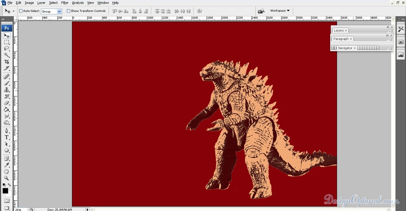
Task: Open the Move tool preset picker arrow
Action: pyautogui.click(x=13, y=11)
